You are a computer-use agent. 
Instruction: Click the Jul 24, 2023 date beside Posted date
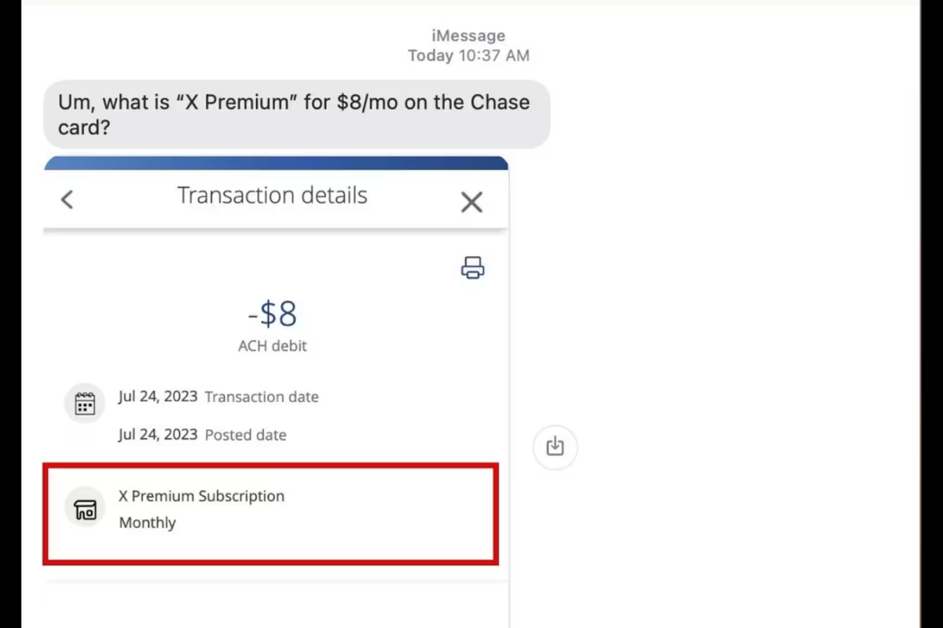click(x=158, y=434)
